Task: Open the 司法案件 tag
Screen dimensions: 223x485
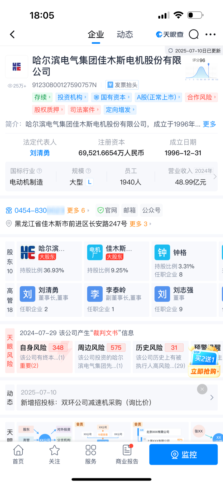Action: point(84,110)
